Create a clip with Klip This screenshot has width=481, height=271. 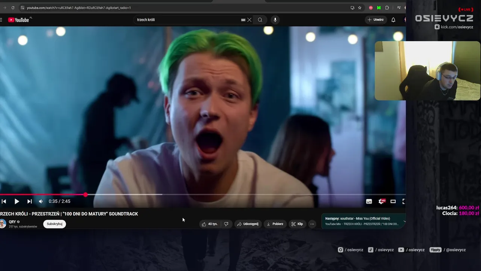297,224
